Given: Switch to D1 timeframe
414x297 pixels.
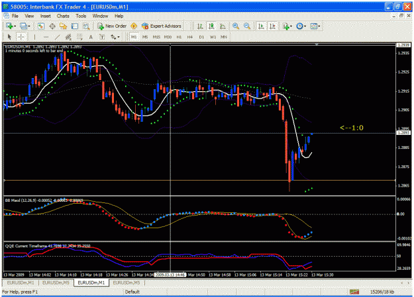Looking at the screenshot, I should [x=201, y=37].
